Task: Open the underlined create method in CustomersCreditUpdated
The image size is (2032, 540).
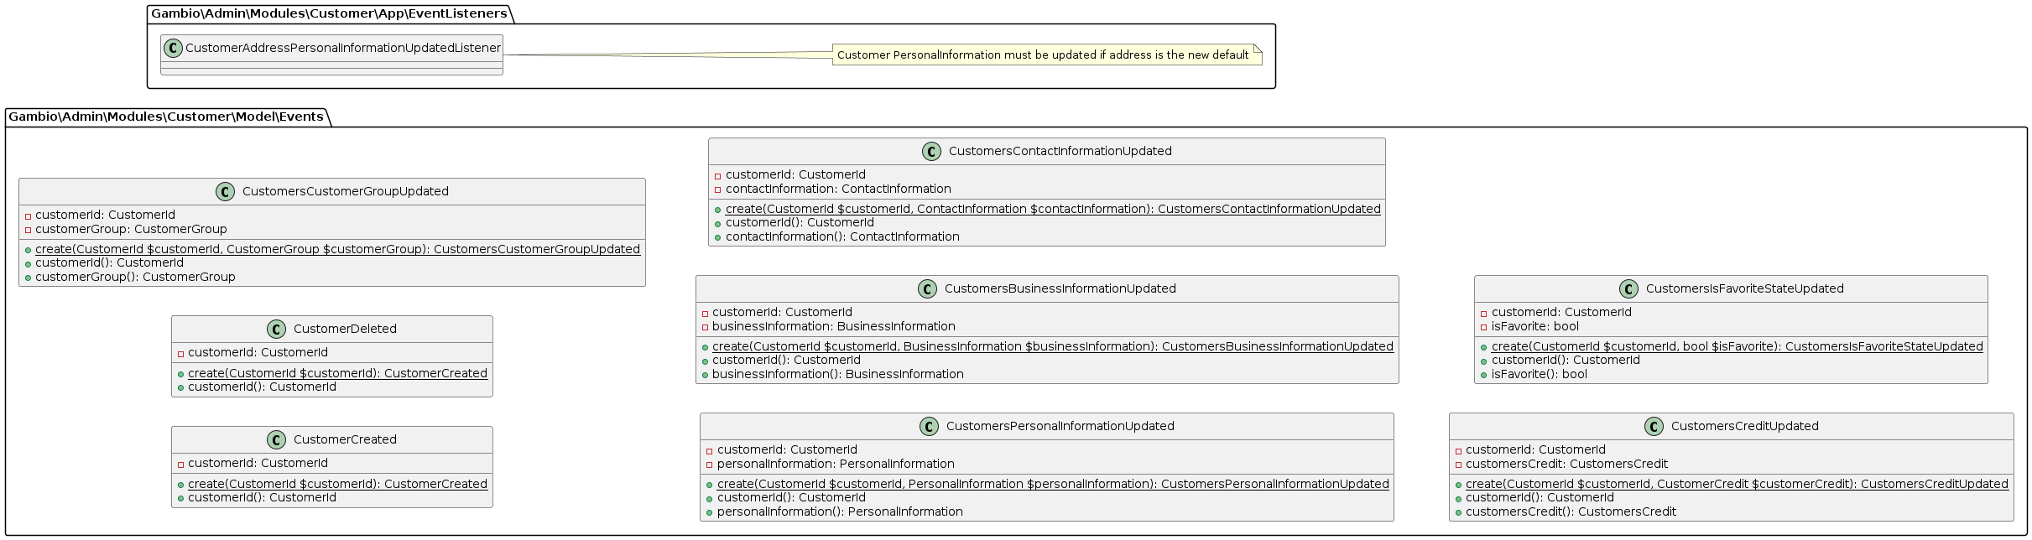Action: [x=1737, y=484]
